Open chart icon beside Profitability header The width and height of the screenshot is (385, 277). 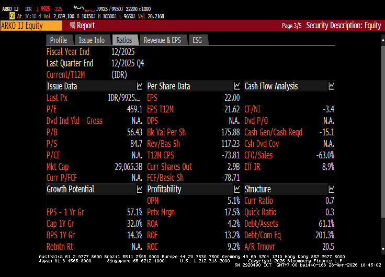click(x=236, y=189)
